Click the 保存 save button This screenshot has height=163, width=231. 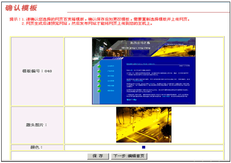tap(98, 156)
